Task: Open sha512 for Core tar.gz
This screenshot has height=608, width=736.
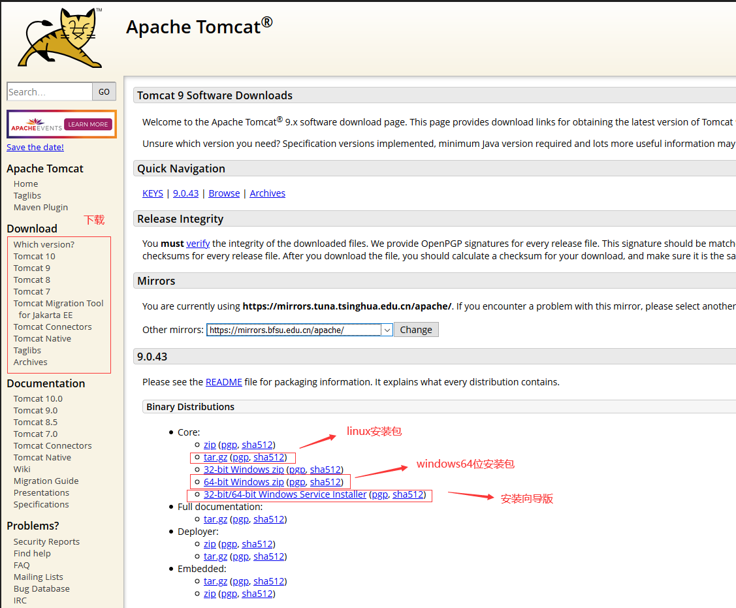Action: (x=269, y=457)
